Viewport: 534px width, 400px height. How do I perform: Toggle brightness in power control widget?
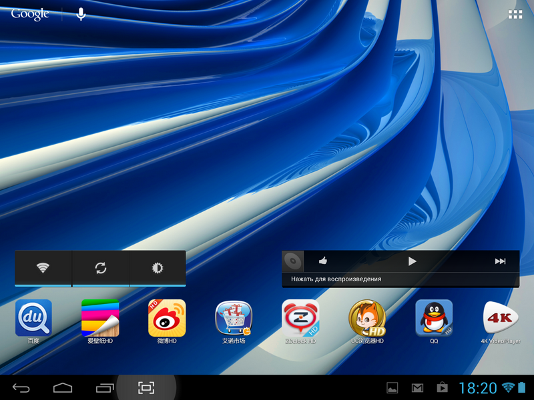pos(158,268)
